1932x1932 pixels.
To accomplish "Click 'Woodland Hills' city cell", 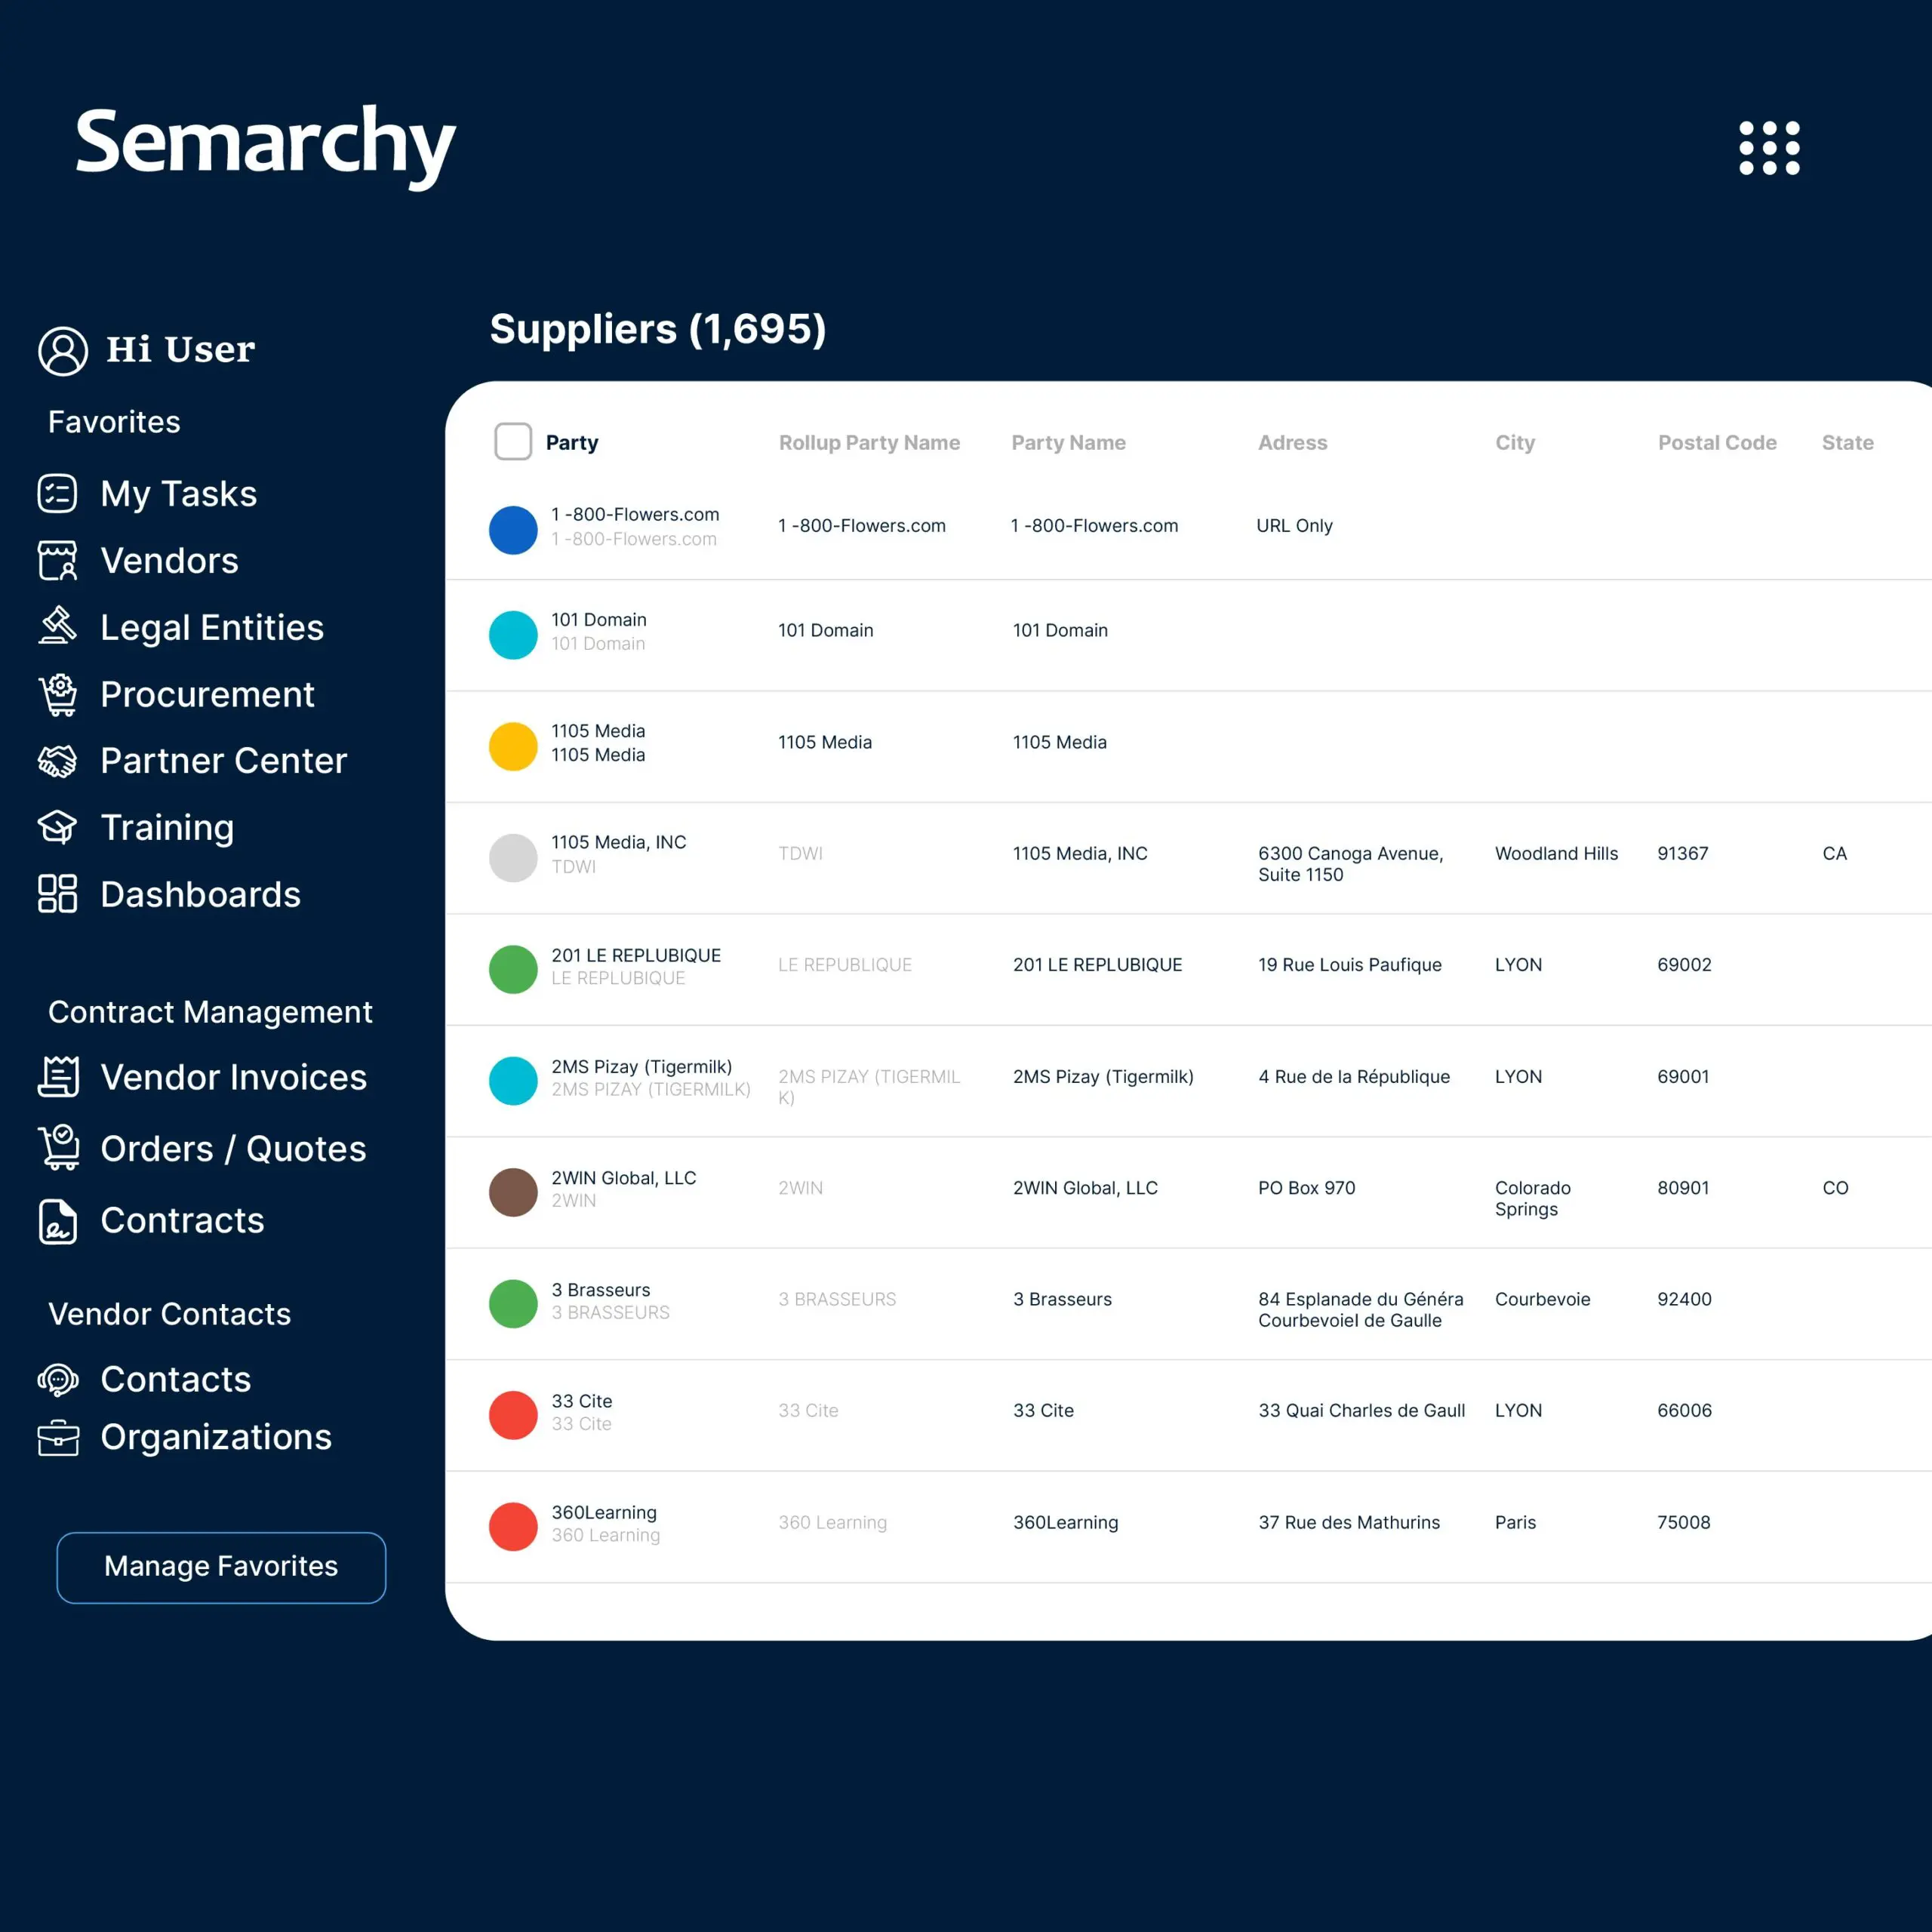I will (x=1556, y=854).
